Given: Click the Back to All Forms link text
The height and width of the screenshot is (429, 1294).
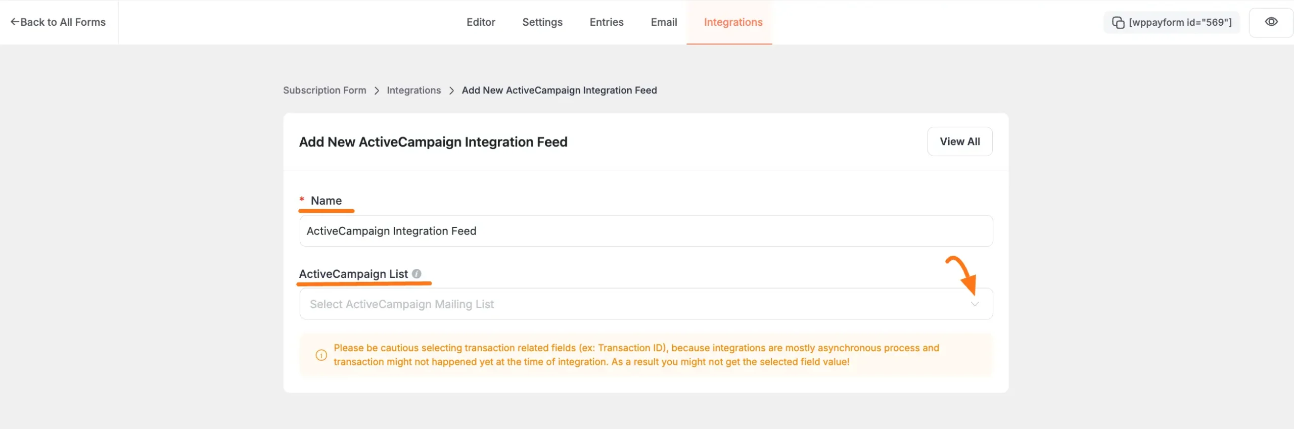Looking at the screenshot, I should pos(63,22).
